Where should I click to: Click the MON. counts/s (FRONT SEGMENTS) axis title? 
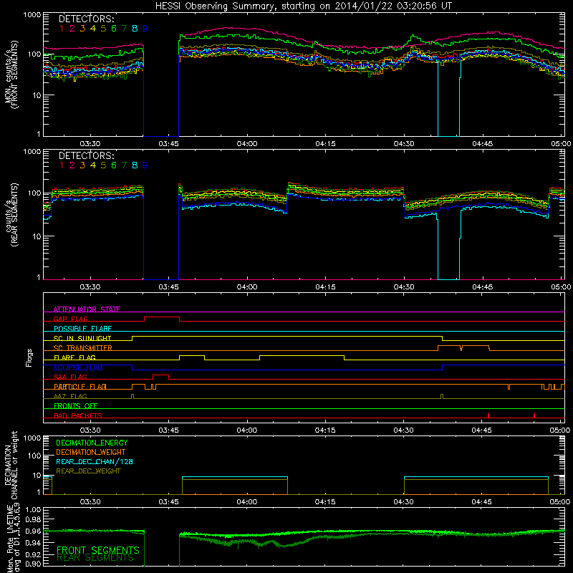click(x=11, y=74)
